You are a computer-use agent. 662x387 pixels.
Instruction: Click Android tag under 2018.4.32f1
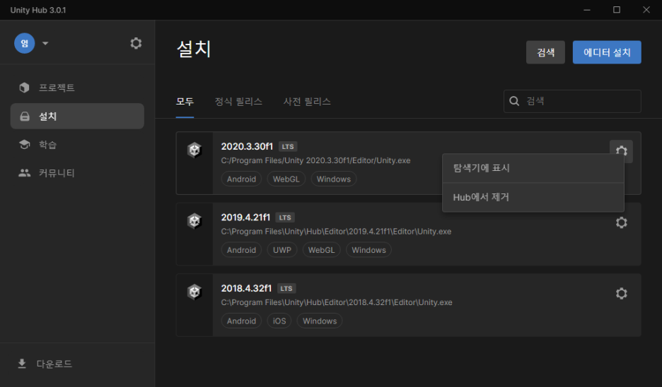click(x=241, y=321)
